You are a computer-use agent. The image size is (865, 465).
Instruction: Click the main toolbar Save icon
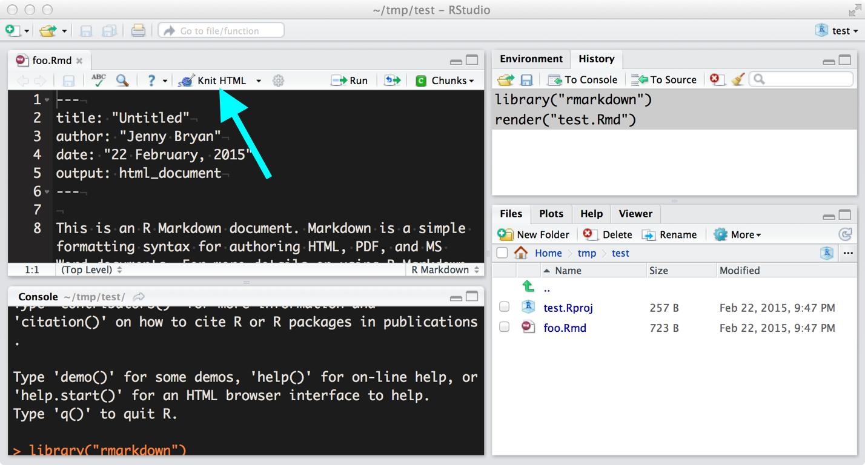click(87, 30)
